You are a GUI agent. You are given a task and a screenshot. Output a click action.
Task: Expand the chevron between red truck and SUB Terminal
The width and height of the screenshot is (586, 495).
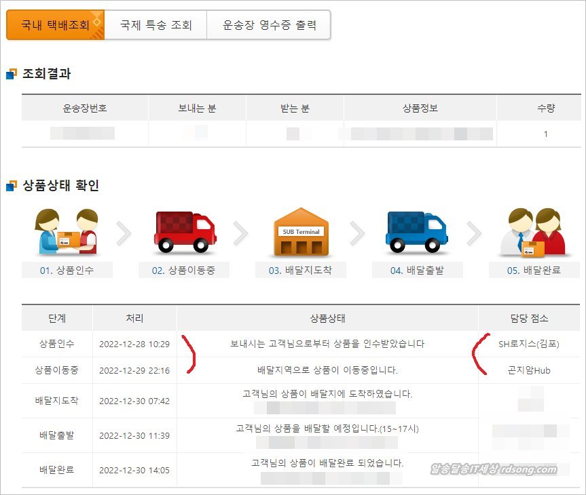pos(241,233)
